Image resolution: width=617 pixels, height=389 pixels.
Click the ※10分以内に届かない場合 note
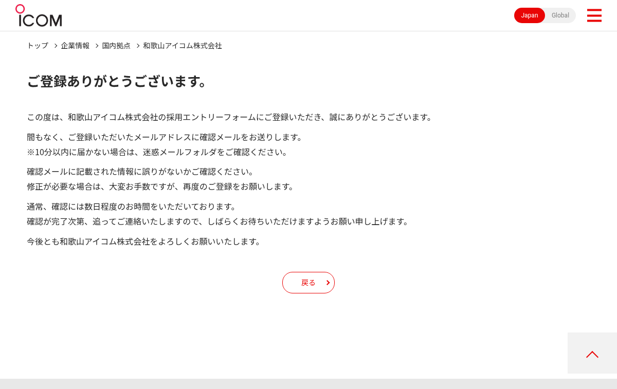[x=158, y=152]
